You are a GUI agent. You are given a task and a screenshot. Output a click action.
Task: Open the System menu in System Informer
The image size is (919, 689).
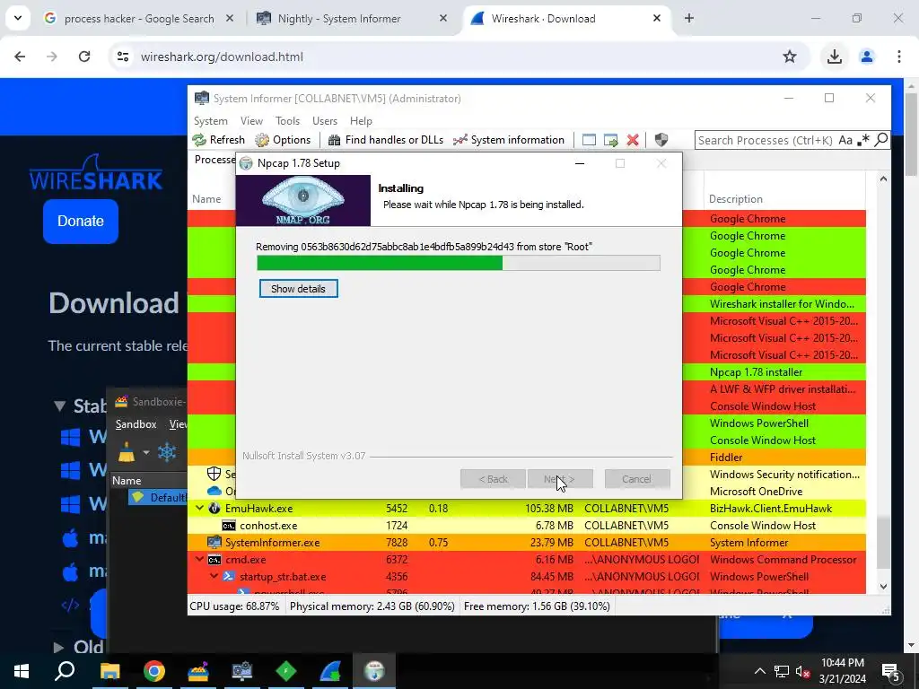[x=210, y=121]
